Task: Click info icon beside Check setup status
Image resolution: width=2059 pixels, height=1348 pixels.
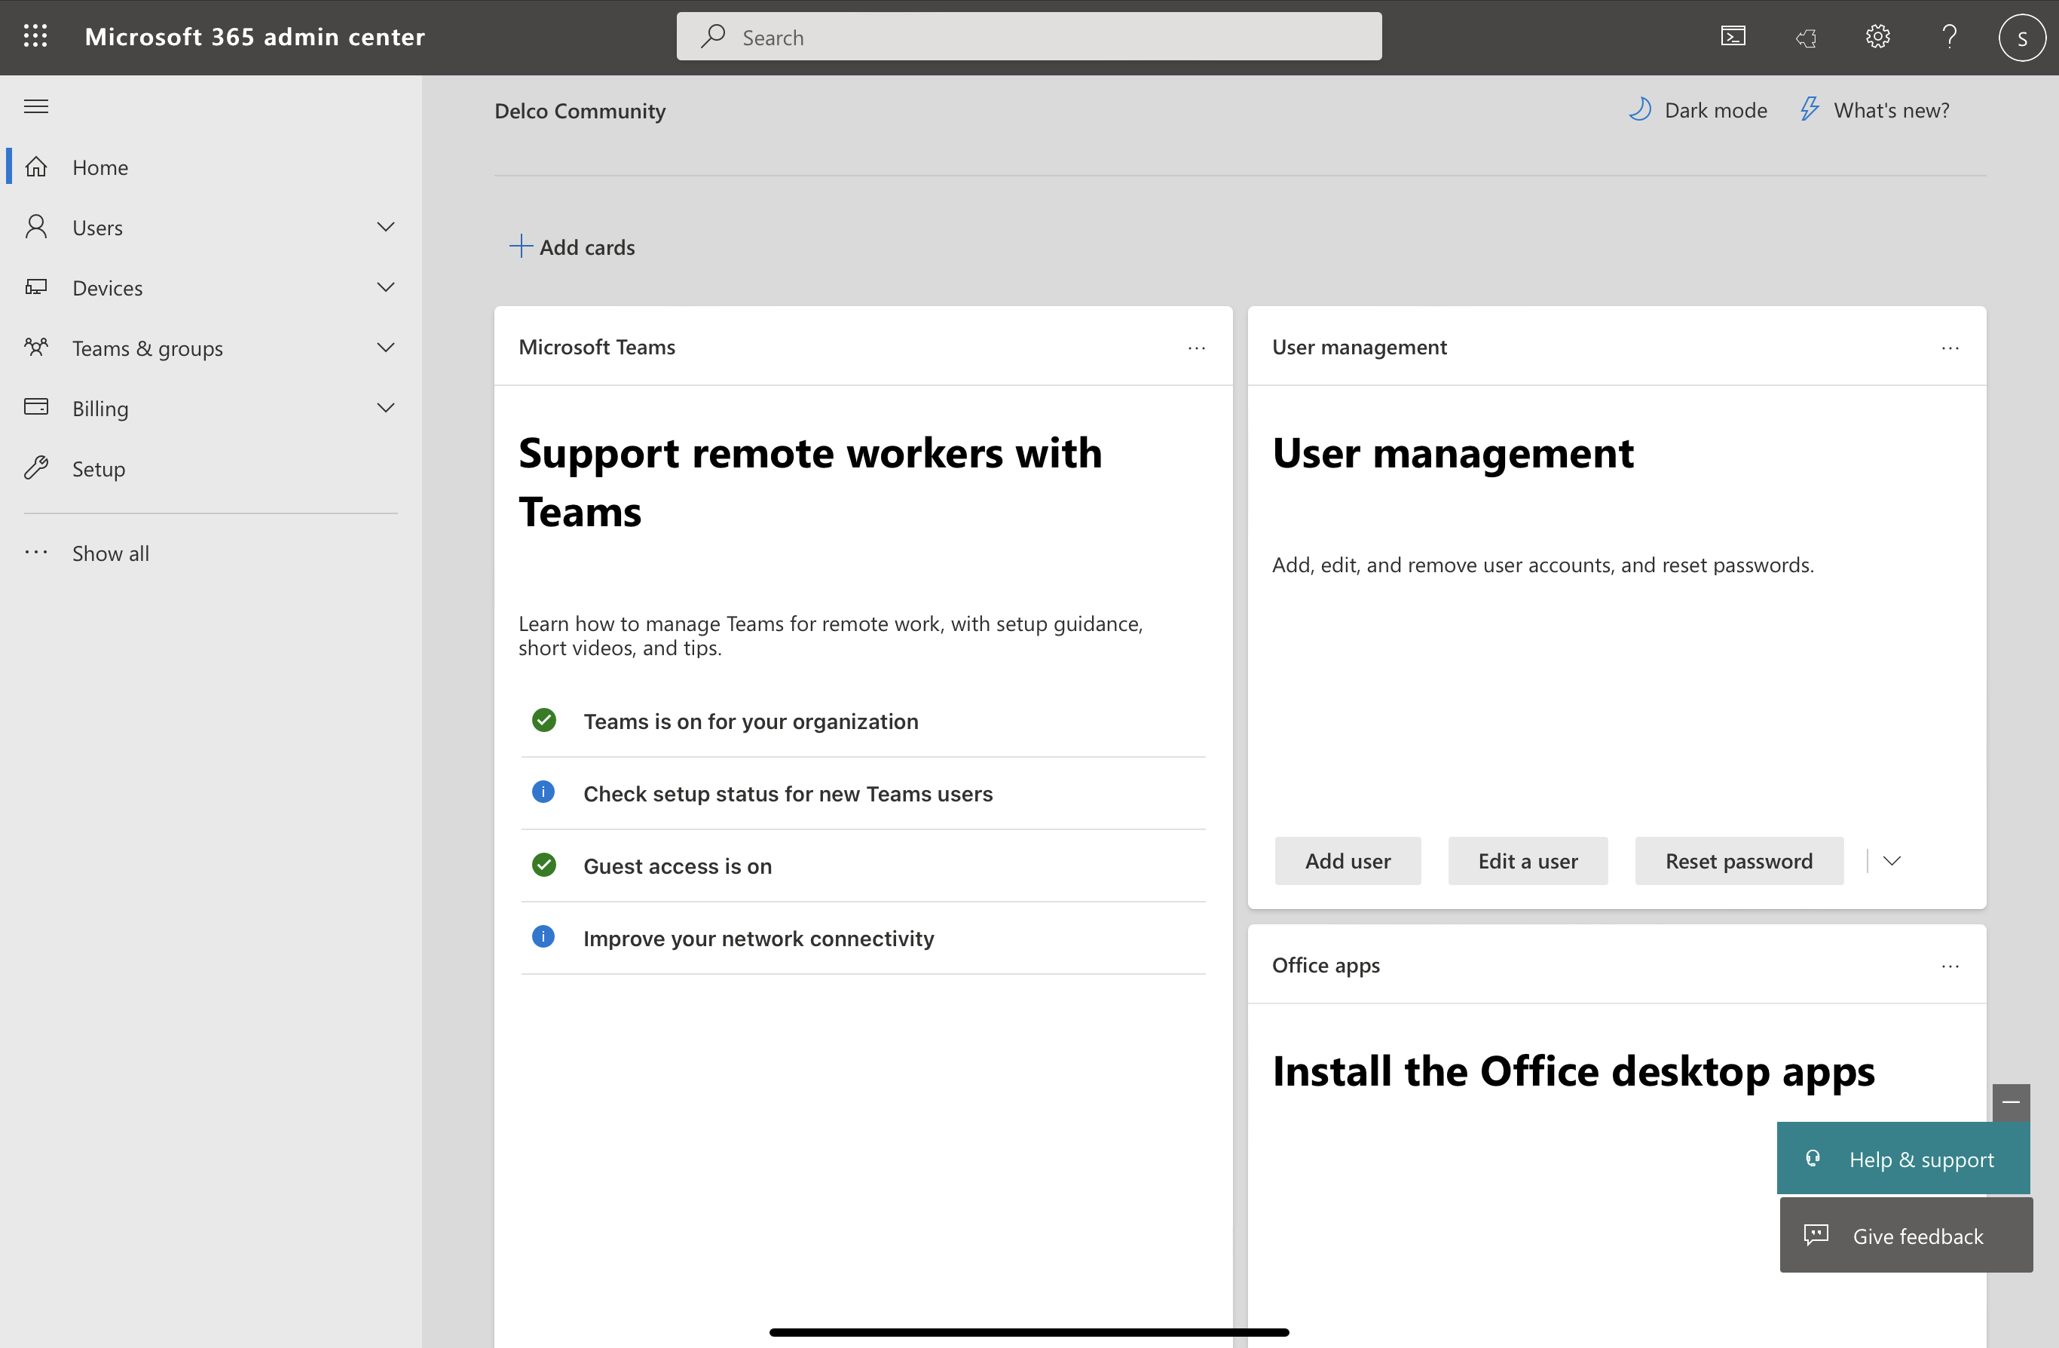Action: click(x=543, y=792)
